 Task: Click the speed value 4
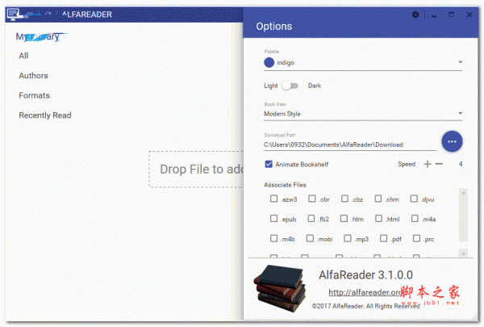461,164
